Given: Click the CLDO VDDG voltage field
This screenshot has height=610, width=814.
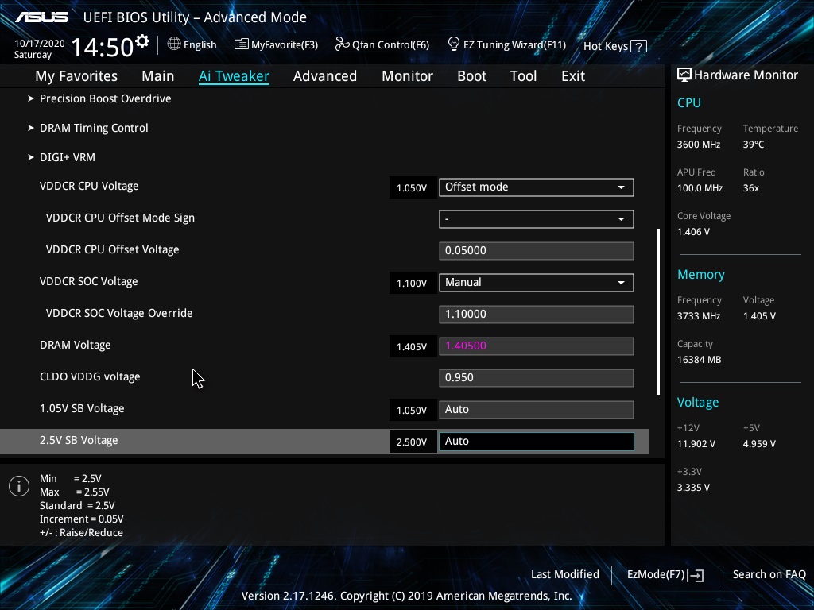Looking at the screenshot, I should click(x=537, y=377).
